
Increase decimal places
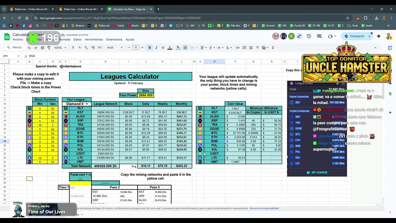coord(93,48)
